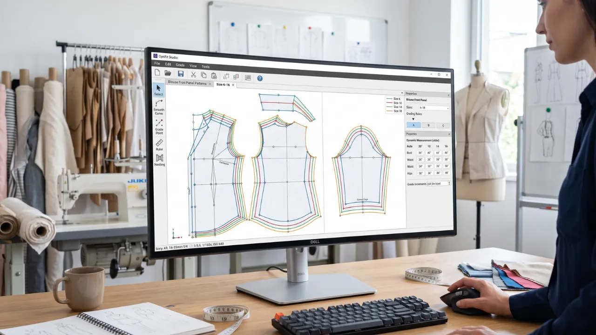This screenshot has width=596, height=335.
Task: Edit the Hips 48" measurement cell
Action: tap(446, 173)
